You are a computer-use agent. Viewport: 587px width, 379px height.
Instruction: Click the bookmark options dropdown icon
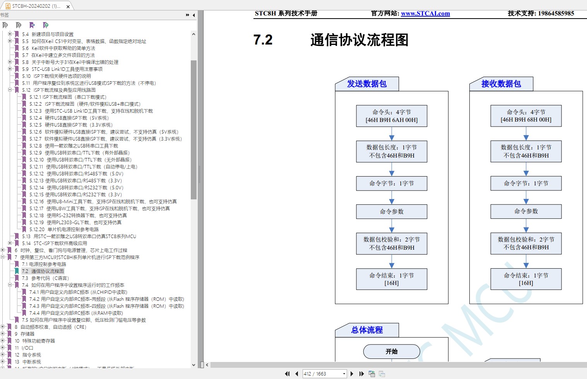tap(46, 25)
